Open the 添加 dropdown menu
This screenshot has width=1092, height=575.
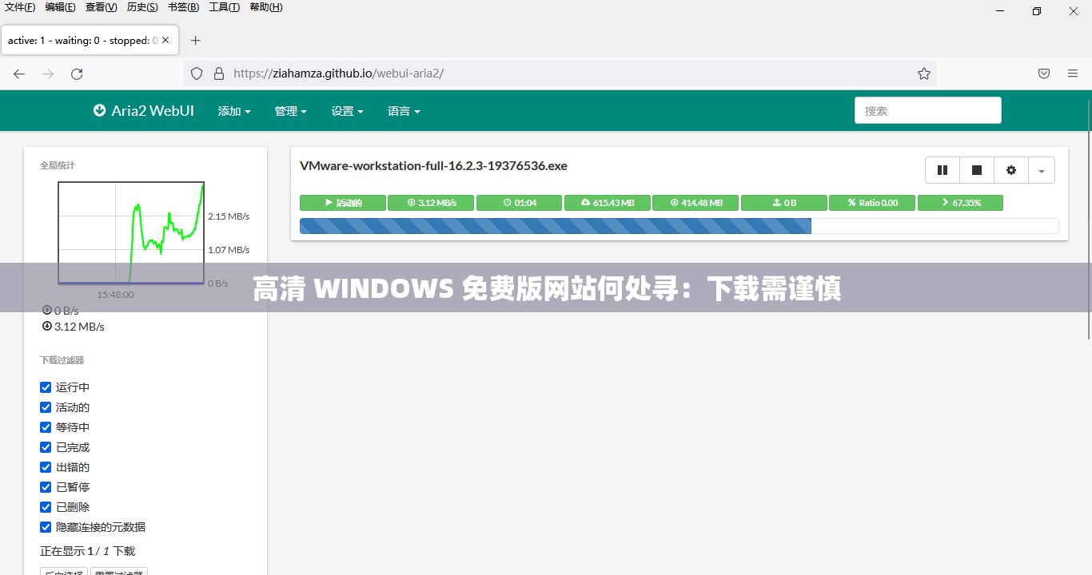234,111
